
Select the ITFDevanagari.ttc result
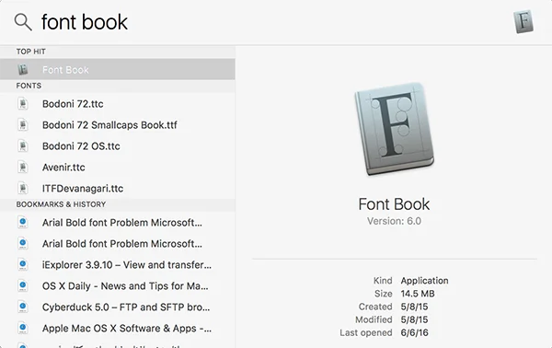pos(118,189)
